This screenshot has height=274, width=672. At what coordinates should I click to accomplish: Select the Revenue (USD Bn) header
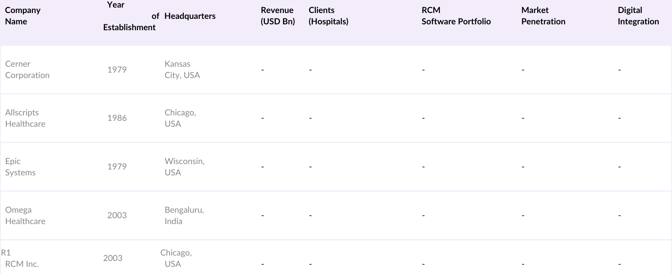click(278, 16)
